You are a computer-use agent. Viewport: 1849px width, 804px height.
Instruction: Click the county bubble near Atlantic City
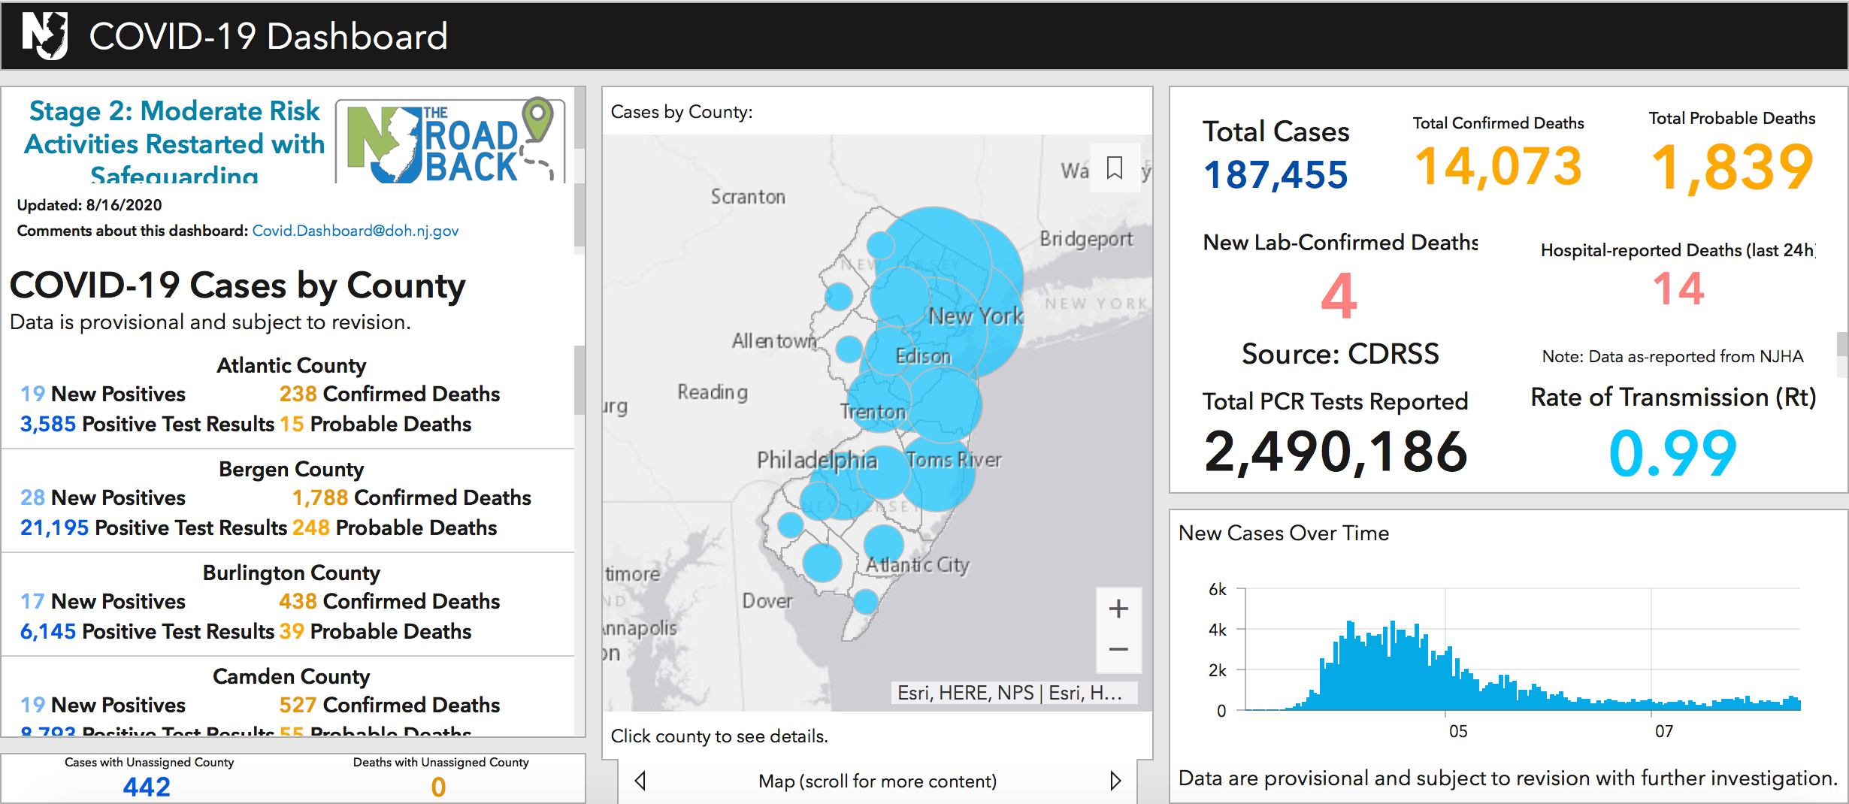pos(884,544)
